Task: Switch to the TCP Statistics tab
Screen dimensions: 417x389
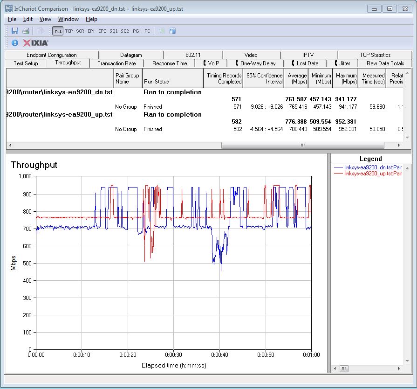Action: 375,55
